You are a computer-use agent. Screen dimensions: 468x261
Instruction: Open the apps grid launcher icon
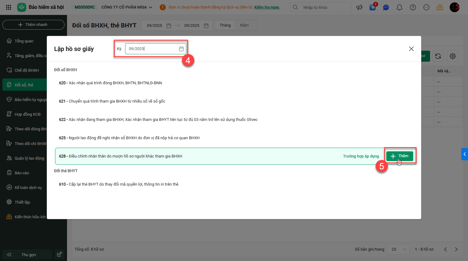[x=9, y=7]
